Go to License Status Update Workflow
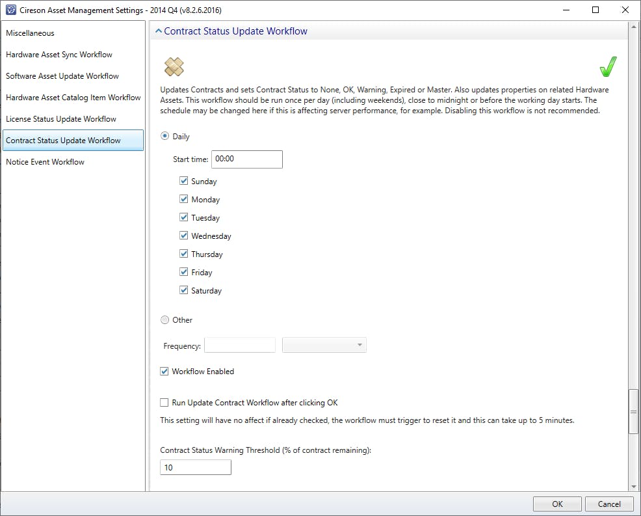 [x=61, y=119]
